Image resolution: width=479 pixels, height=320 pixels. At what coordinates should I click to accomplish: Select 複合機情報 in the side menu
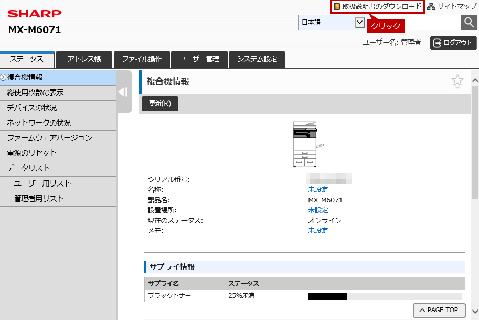[58, 78]
